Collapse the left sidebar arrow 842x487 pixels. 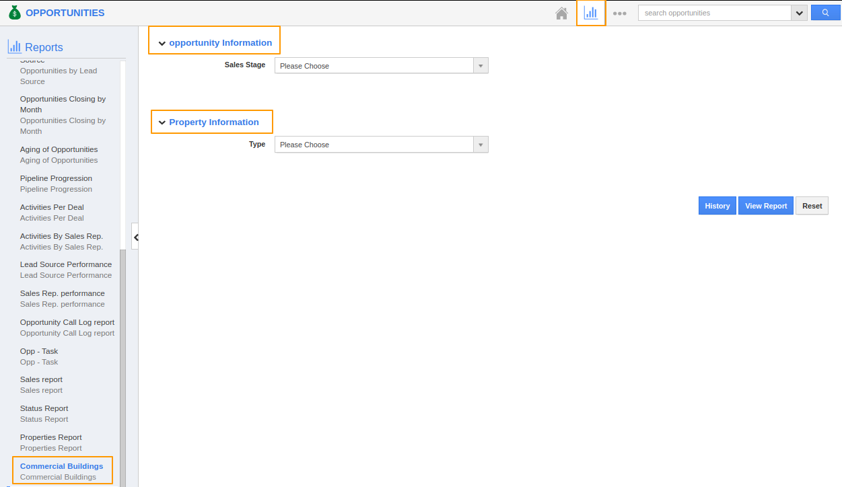[x=135, y=237]
